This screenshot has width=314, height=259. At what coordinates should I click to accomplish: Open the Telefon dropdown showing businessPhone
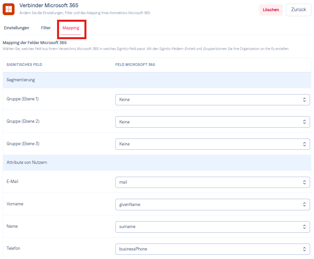click(x=212, y=249)
